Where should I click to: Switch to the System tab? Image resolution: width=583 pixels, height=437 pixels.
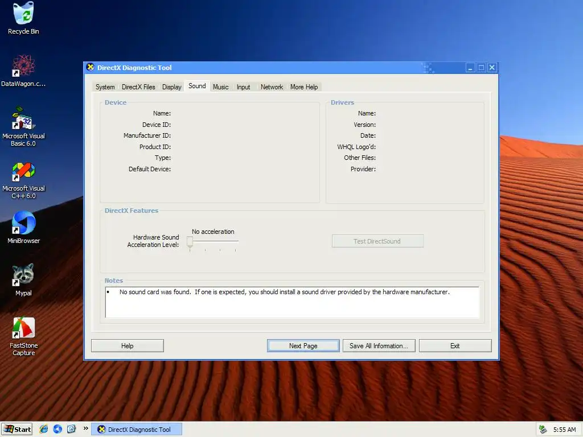[x=105, y=87]
